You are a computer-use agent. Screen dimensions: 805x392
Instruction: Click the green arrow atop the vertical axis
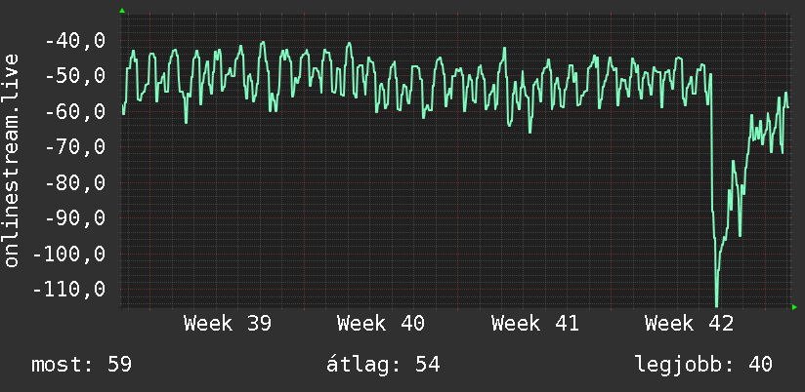coord(122,11)
